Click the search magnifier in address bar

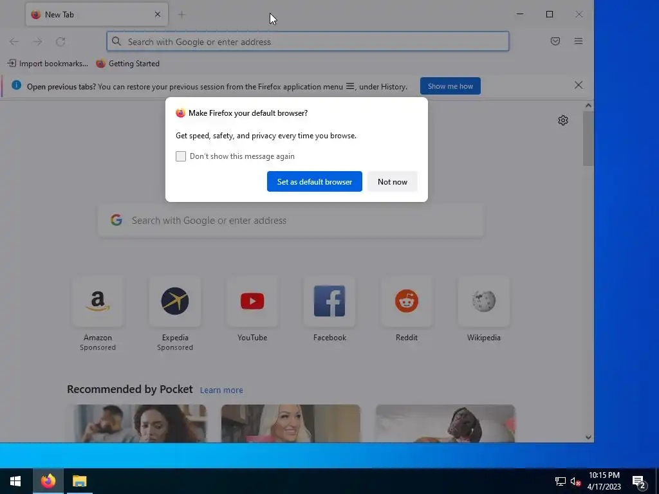coord(117,41)
